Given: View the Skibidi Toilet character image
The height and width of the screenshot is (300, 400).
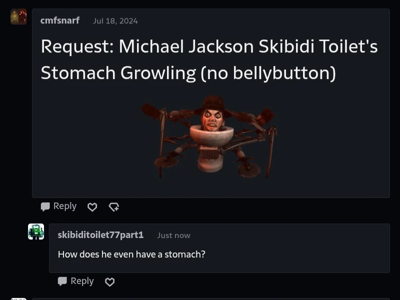Looking at the screenshot, I should click(209, 137).
